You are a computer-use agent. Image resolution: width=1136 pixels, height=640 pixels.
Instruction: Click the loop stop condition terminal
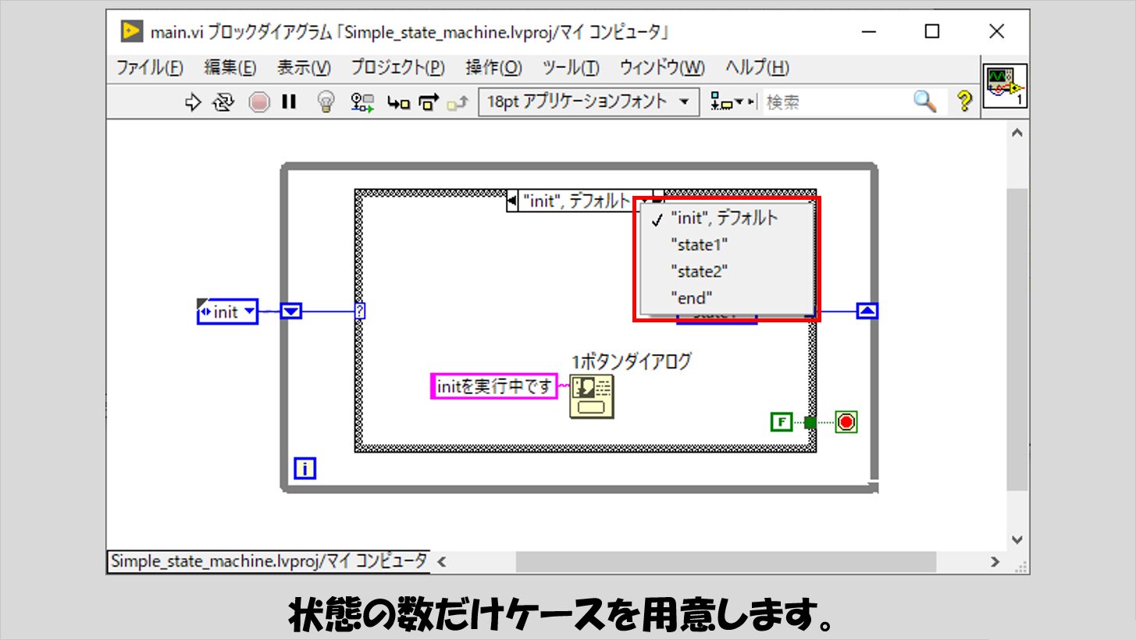point(846,422)
